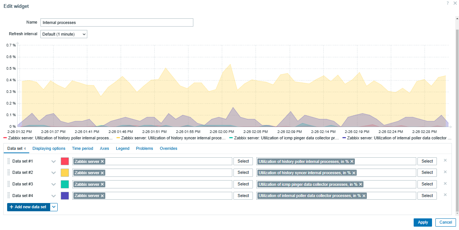Go to the Legend tab
The height and width of the screenshot is (230, 459).
[x=123, y=148]
